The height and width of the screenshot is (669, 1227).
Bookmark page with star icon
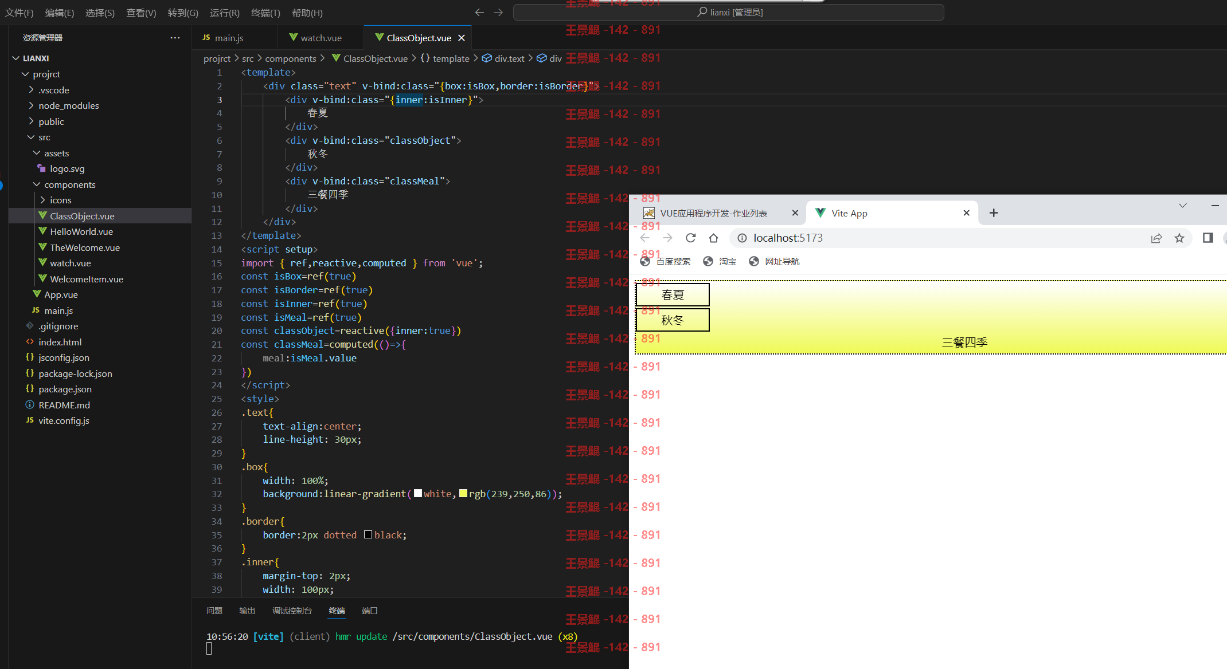point(1179,238)
